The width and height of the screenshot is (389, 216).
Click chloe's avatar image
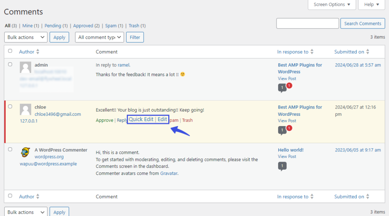25,110
